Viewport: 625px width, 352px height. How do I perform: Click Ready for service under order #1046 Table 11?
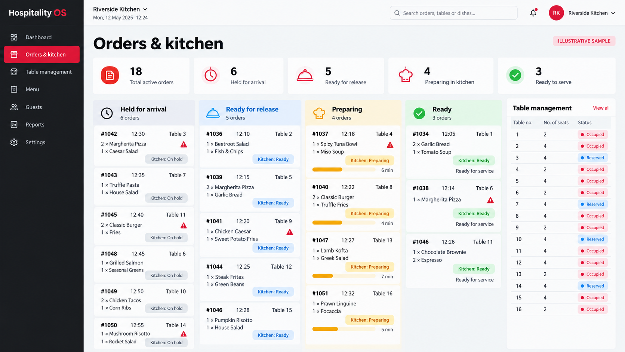tap(475, 280)
